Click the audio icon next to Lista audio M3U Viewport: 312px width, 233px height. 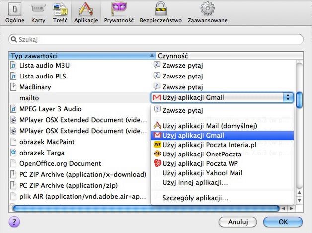pos(13,65)
